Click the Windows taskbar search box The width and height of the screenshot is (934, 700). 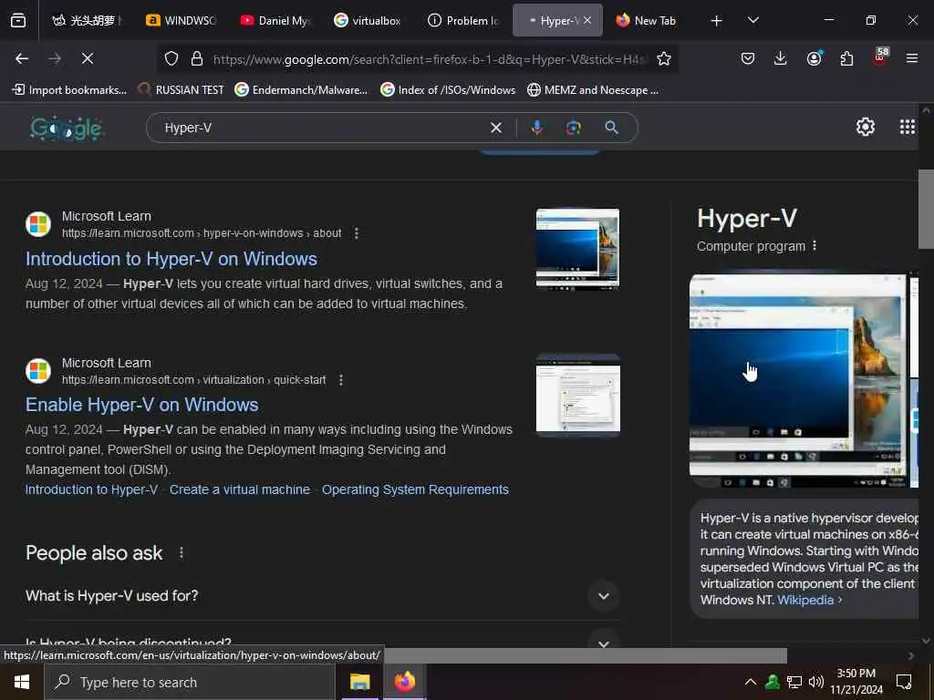[x=190, y=682]
